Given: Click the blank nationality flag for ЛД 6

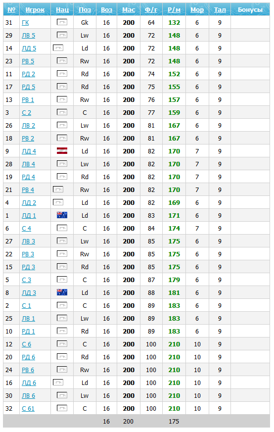Looking at the screenshot, I should tap(58, 383).
